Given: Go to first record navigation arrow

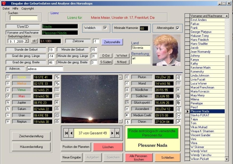Looking at the screenshot, I should pyautogui.click(x=67, y=133).
